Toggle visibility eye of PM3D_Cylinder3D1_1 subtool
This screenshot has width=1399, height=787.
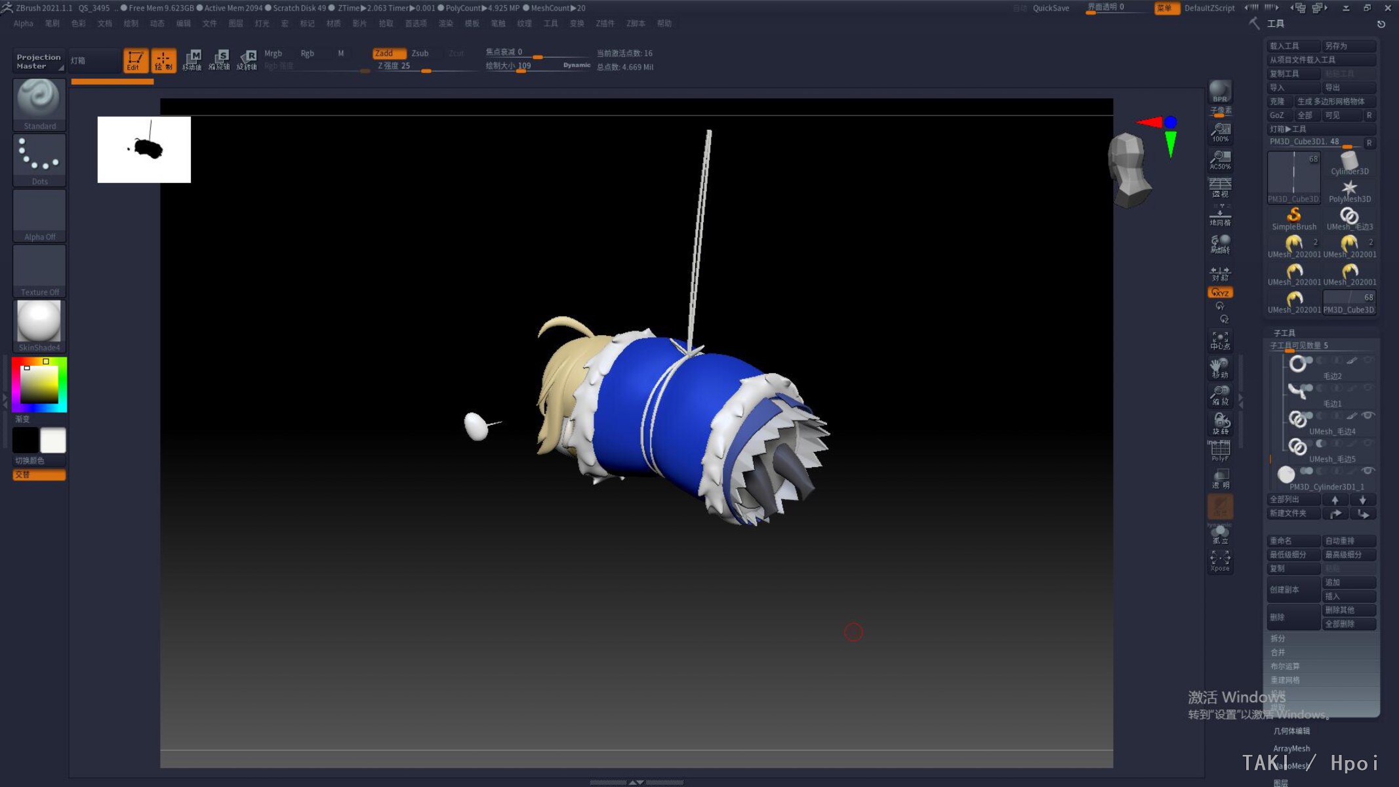[1368, 471]
